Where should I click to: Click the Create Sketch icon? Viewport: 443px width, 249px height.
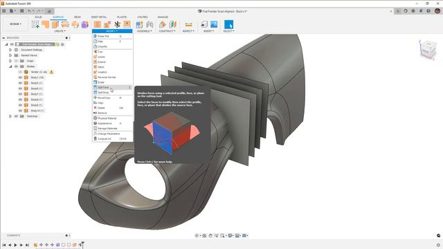click(x=35, y=25)
